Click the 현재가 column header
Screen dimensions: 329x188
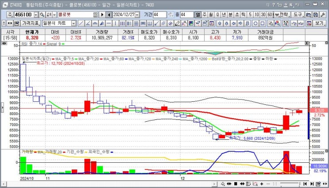[x=32, y=32]
